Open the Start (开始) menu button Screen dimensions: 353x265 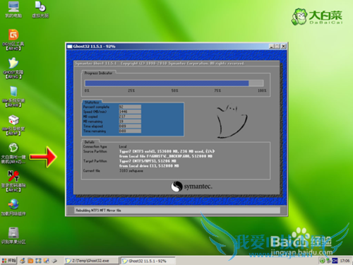(9, 261)
